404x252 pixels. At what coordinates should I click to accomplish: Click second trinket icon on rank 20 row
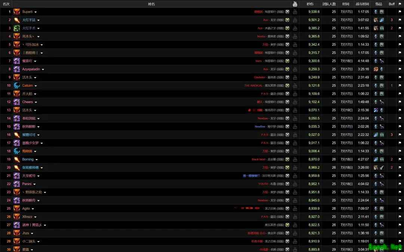coord(382,168)
